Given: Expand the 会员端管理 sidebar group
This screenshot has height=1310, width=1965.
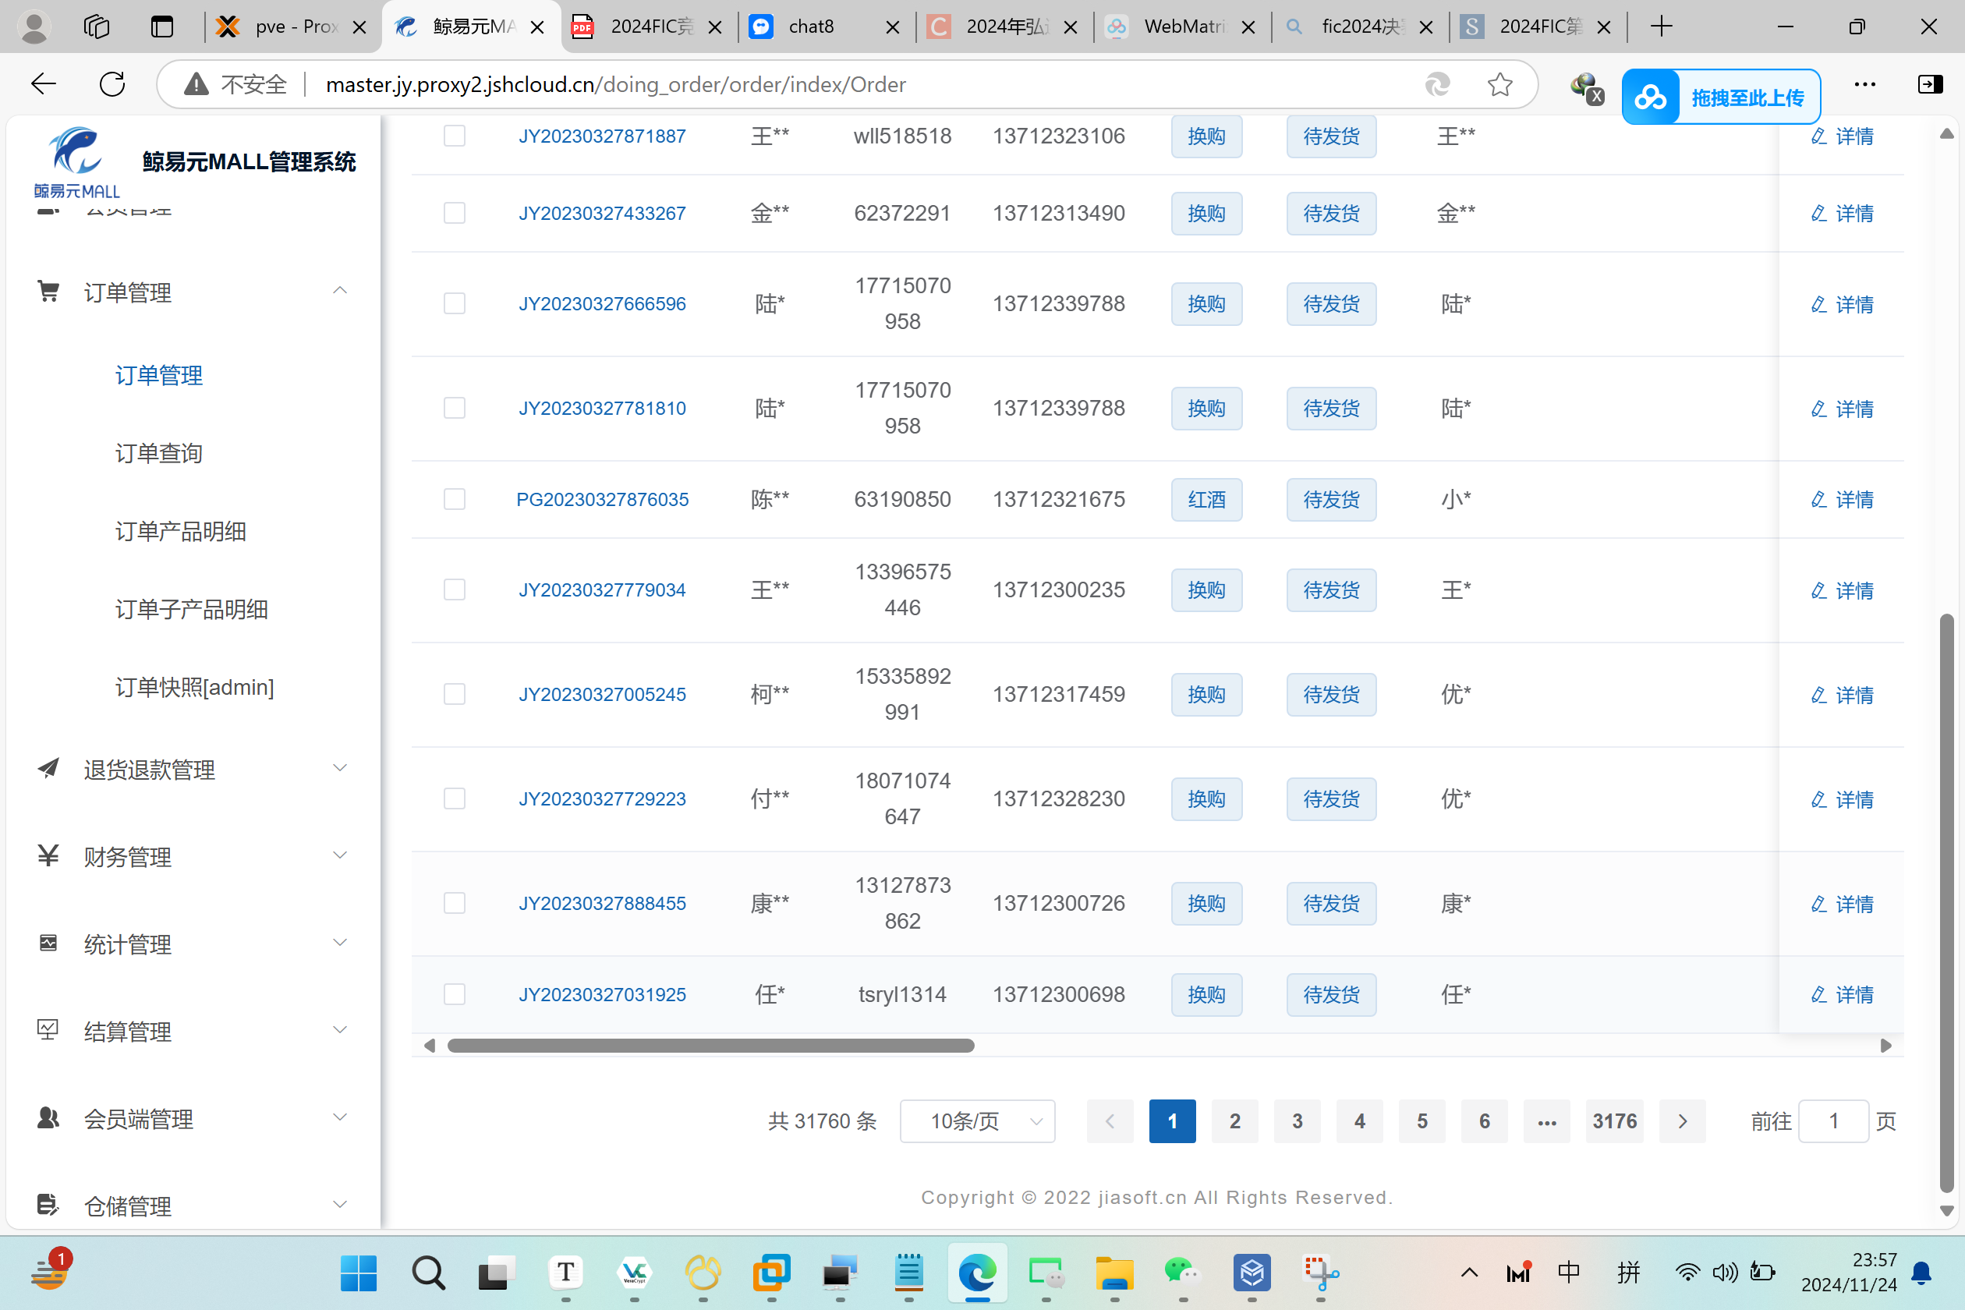Looking at the screenshot, I should coord(339,1118).
